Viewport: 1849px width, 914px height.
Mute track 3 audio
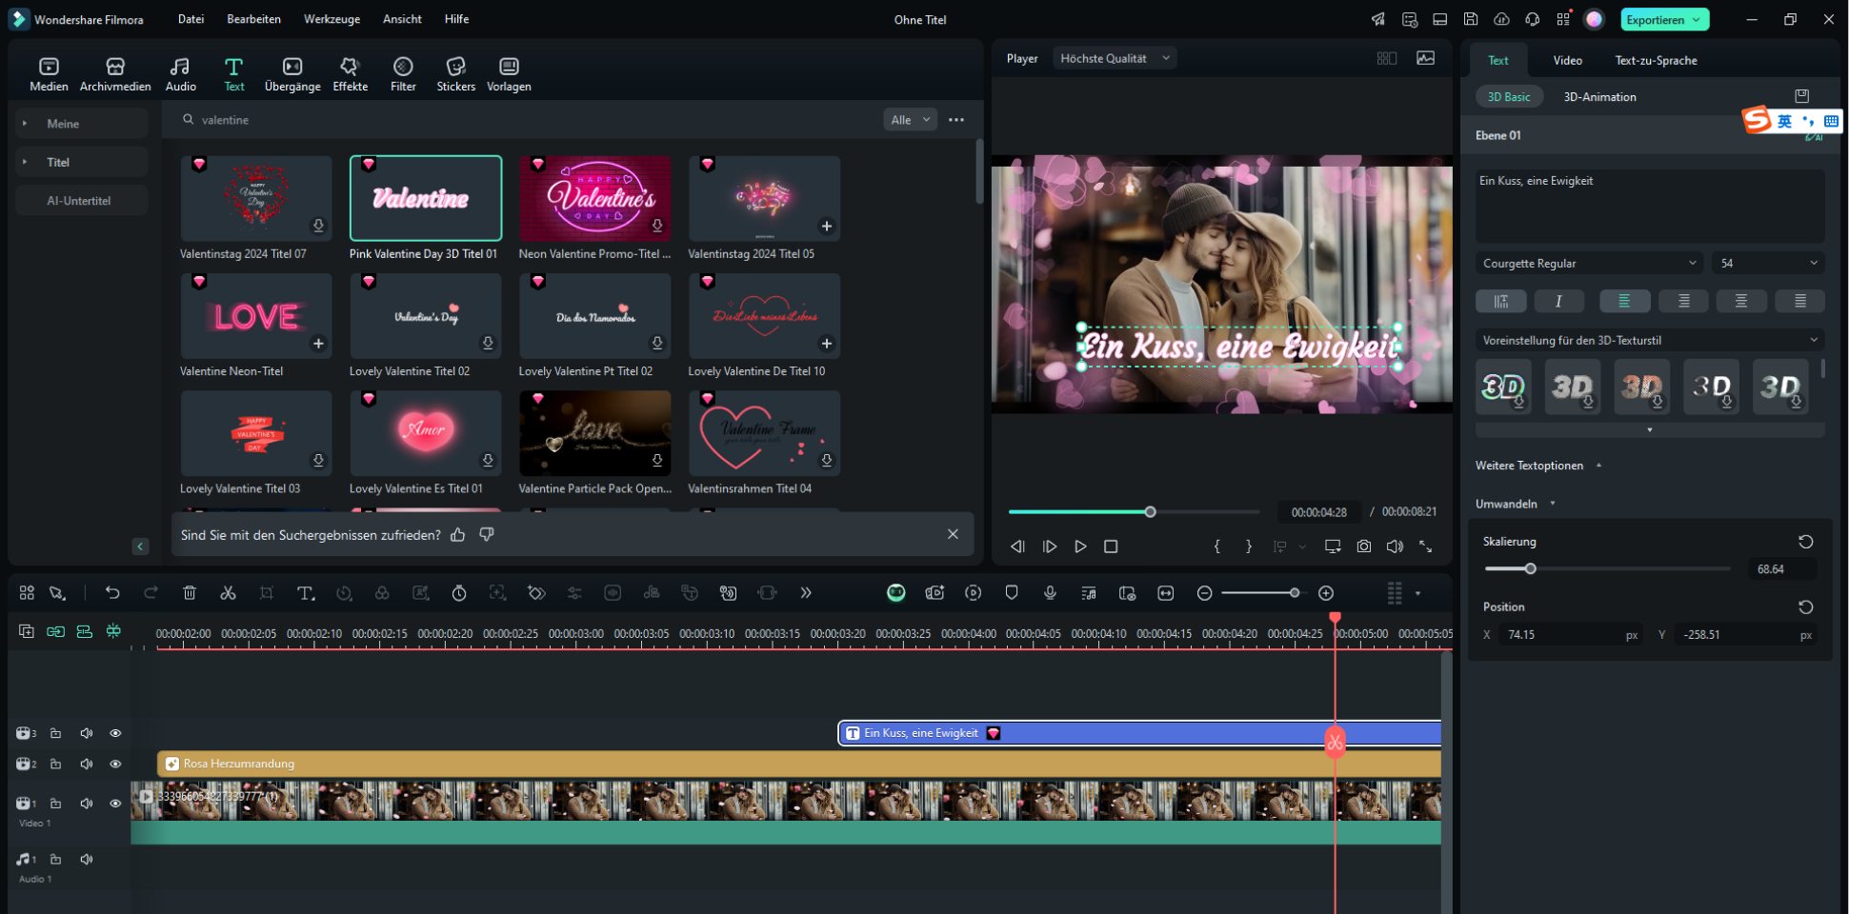click(x=87, y=733)
